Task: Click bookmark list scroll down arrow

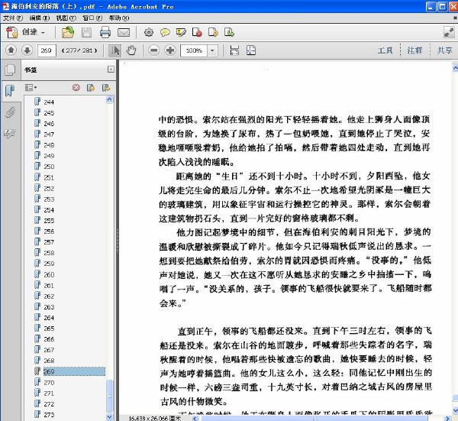Action: (109, 417)
